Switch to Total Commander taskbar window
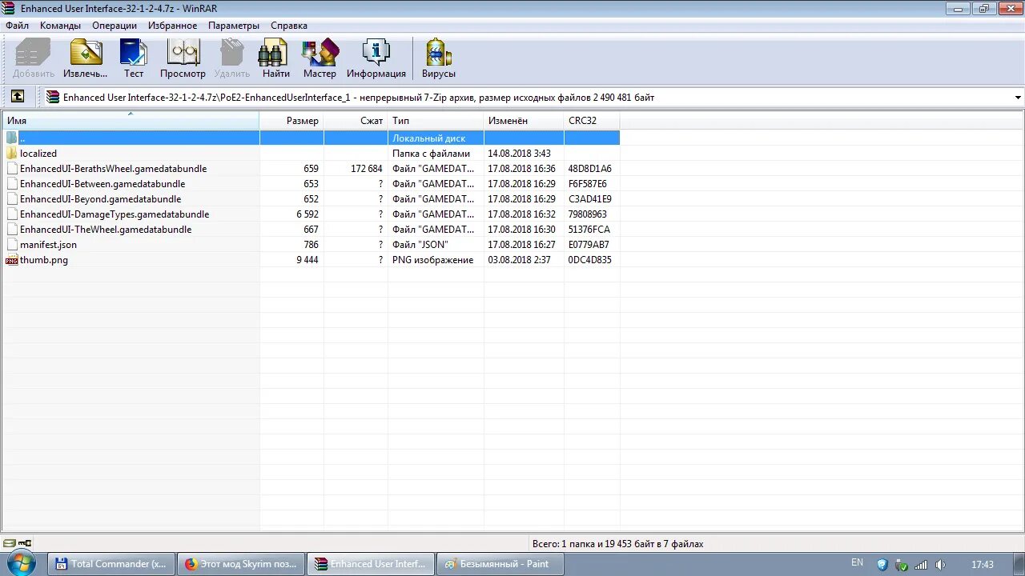Viewport: 1025px width, 576px height. click(x=111, y=564)
